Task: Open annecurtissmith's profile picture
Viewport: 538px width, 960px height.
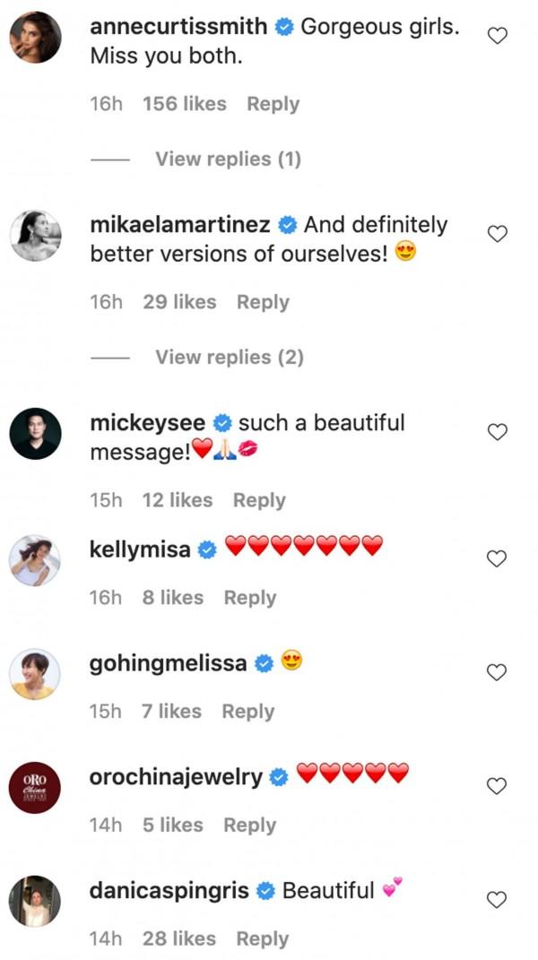Action: (35, 38)
